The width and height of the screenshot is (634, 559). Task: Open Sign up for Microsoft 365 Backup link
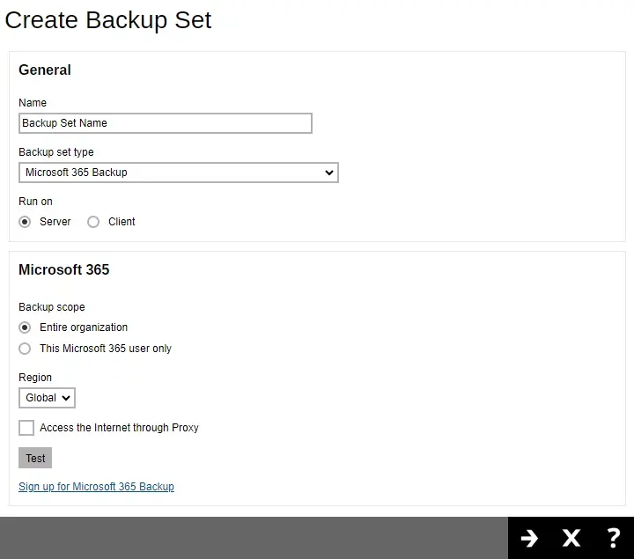[x=96, y=487]
